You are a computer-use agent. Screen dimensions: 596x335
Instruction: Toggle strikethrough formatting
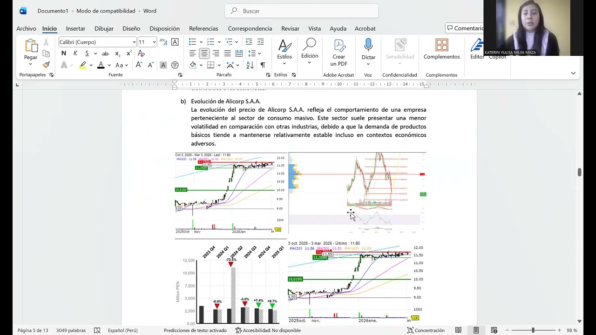105,54
